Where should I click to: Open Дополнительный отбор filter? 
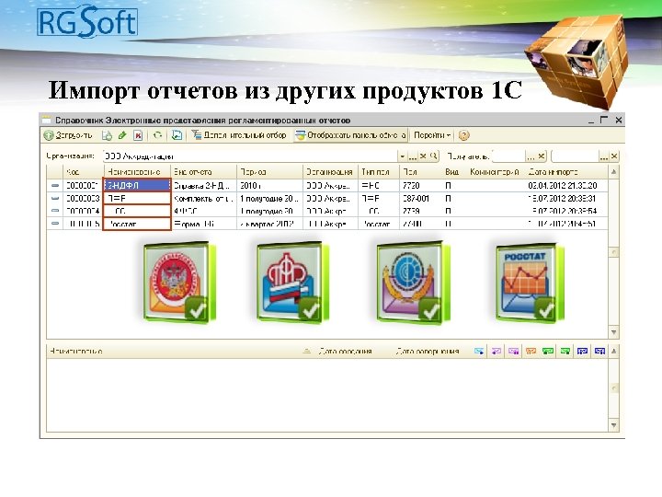(239, 135)
